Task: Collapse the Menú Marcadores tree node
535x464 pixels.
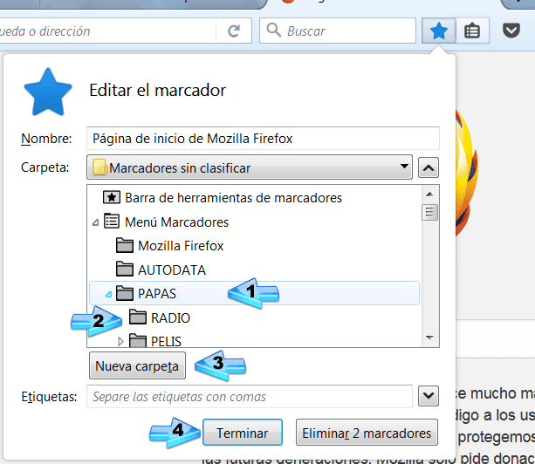Action: click(95, 222)
